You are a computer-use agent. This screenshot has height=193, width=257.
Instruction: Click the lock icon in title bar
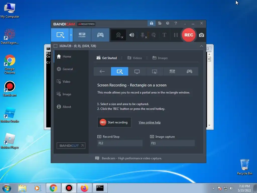click(x=151, y=23)
